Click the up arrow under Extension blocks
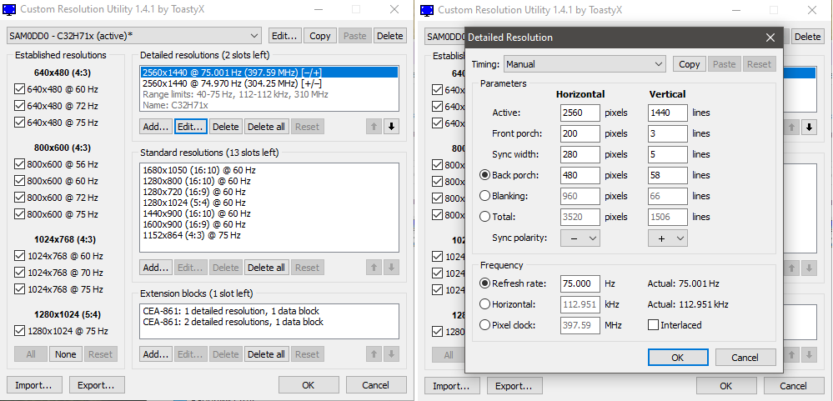The height and width of the screenshot is (401, 833). [374, 354]
